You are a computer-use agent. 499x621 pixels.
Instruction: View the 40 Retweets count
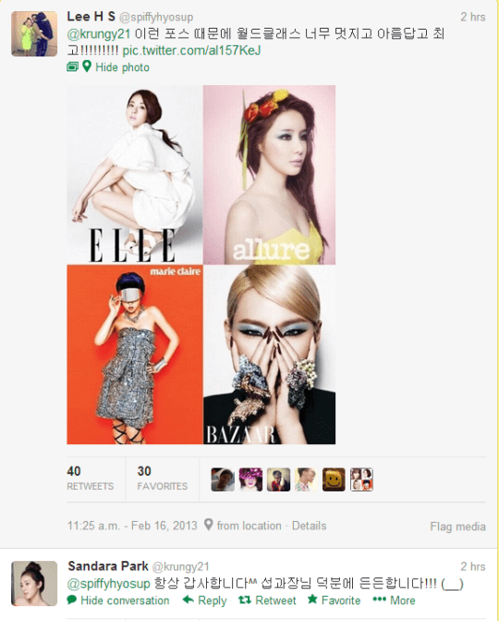click(91, 478)
